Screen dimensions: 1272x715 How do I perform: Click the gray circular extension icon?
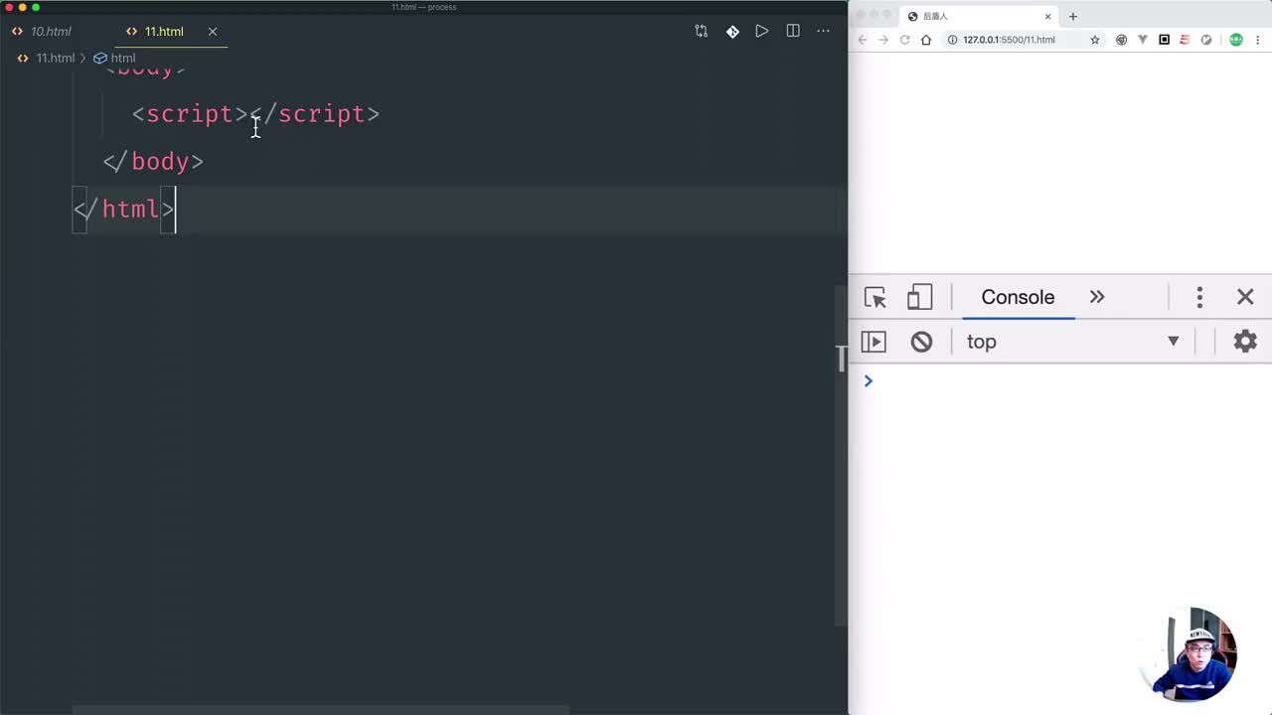pos(1206,40)
